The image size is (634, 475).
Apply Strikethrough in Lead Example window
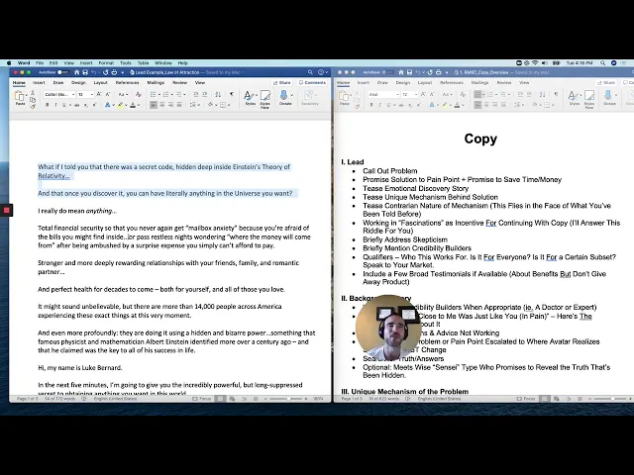click(x=77, y=105)
